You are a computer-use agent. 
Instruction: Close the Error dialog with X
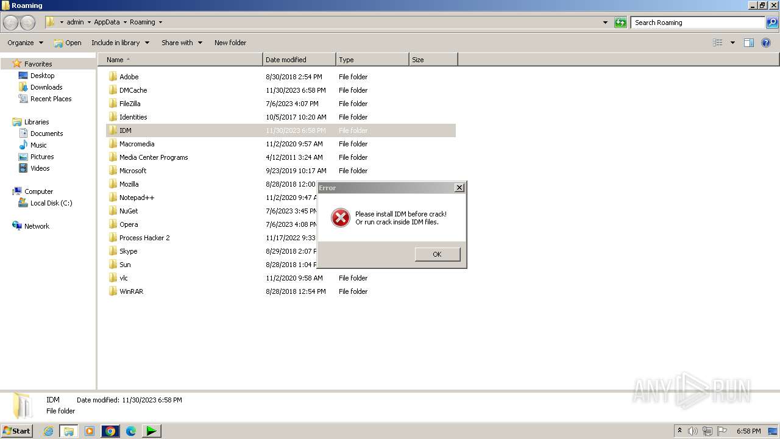tap(459, 188)
